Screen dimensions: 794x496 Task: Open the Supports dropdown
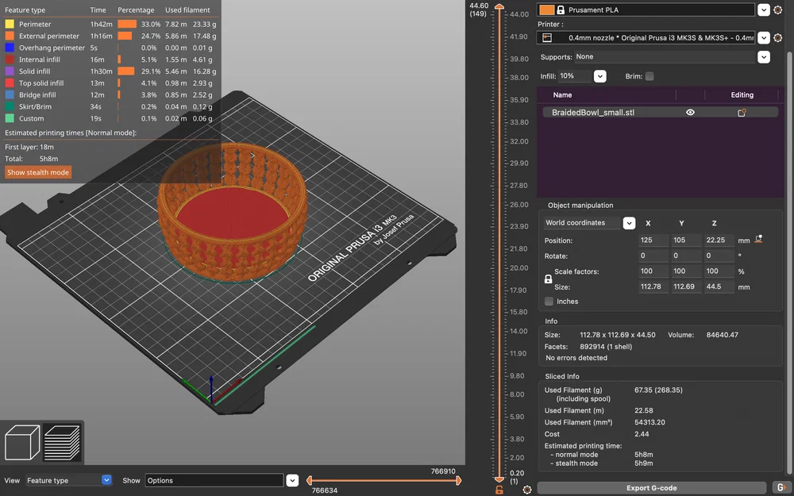(763, 57)
